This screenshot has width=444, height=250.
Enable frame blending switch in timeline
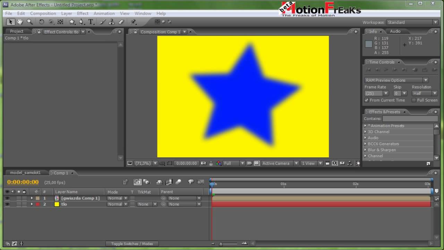click(169, 182)
